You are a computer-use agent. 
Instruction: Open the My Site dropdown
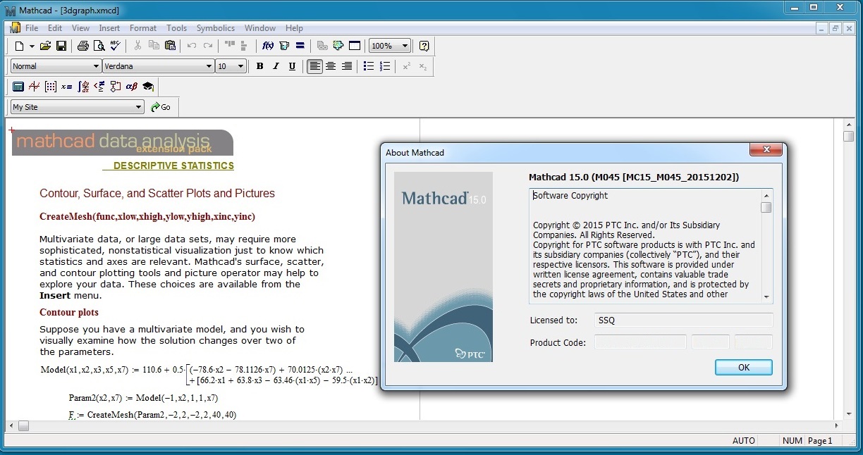(x=78, y=107)
